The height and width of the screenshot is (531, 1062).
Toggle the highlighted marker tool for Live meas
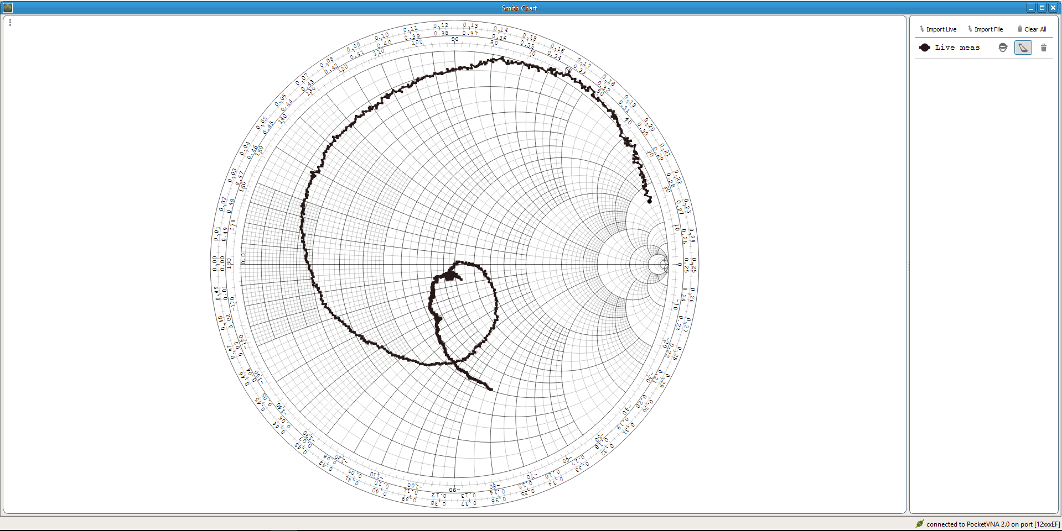click(x=1023, y=48)
